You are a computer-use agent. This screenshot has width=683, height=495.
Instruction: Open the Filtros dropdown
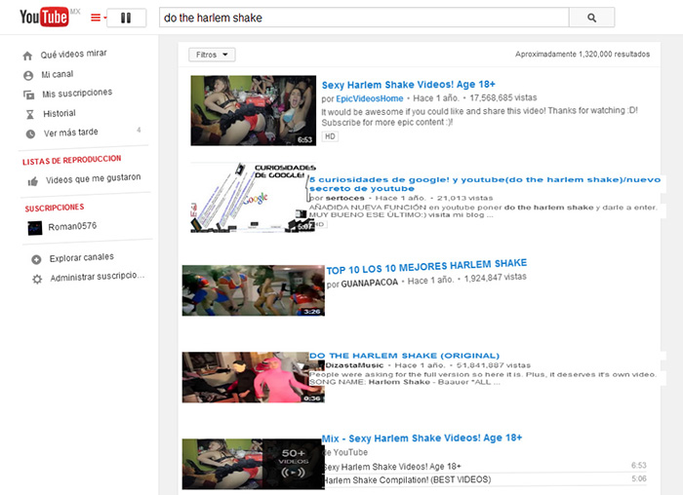point(212,55)
